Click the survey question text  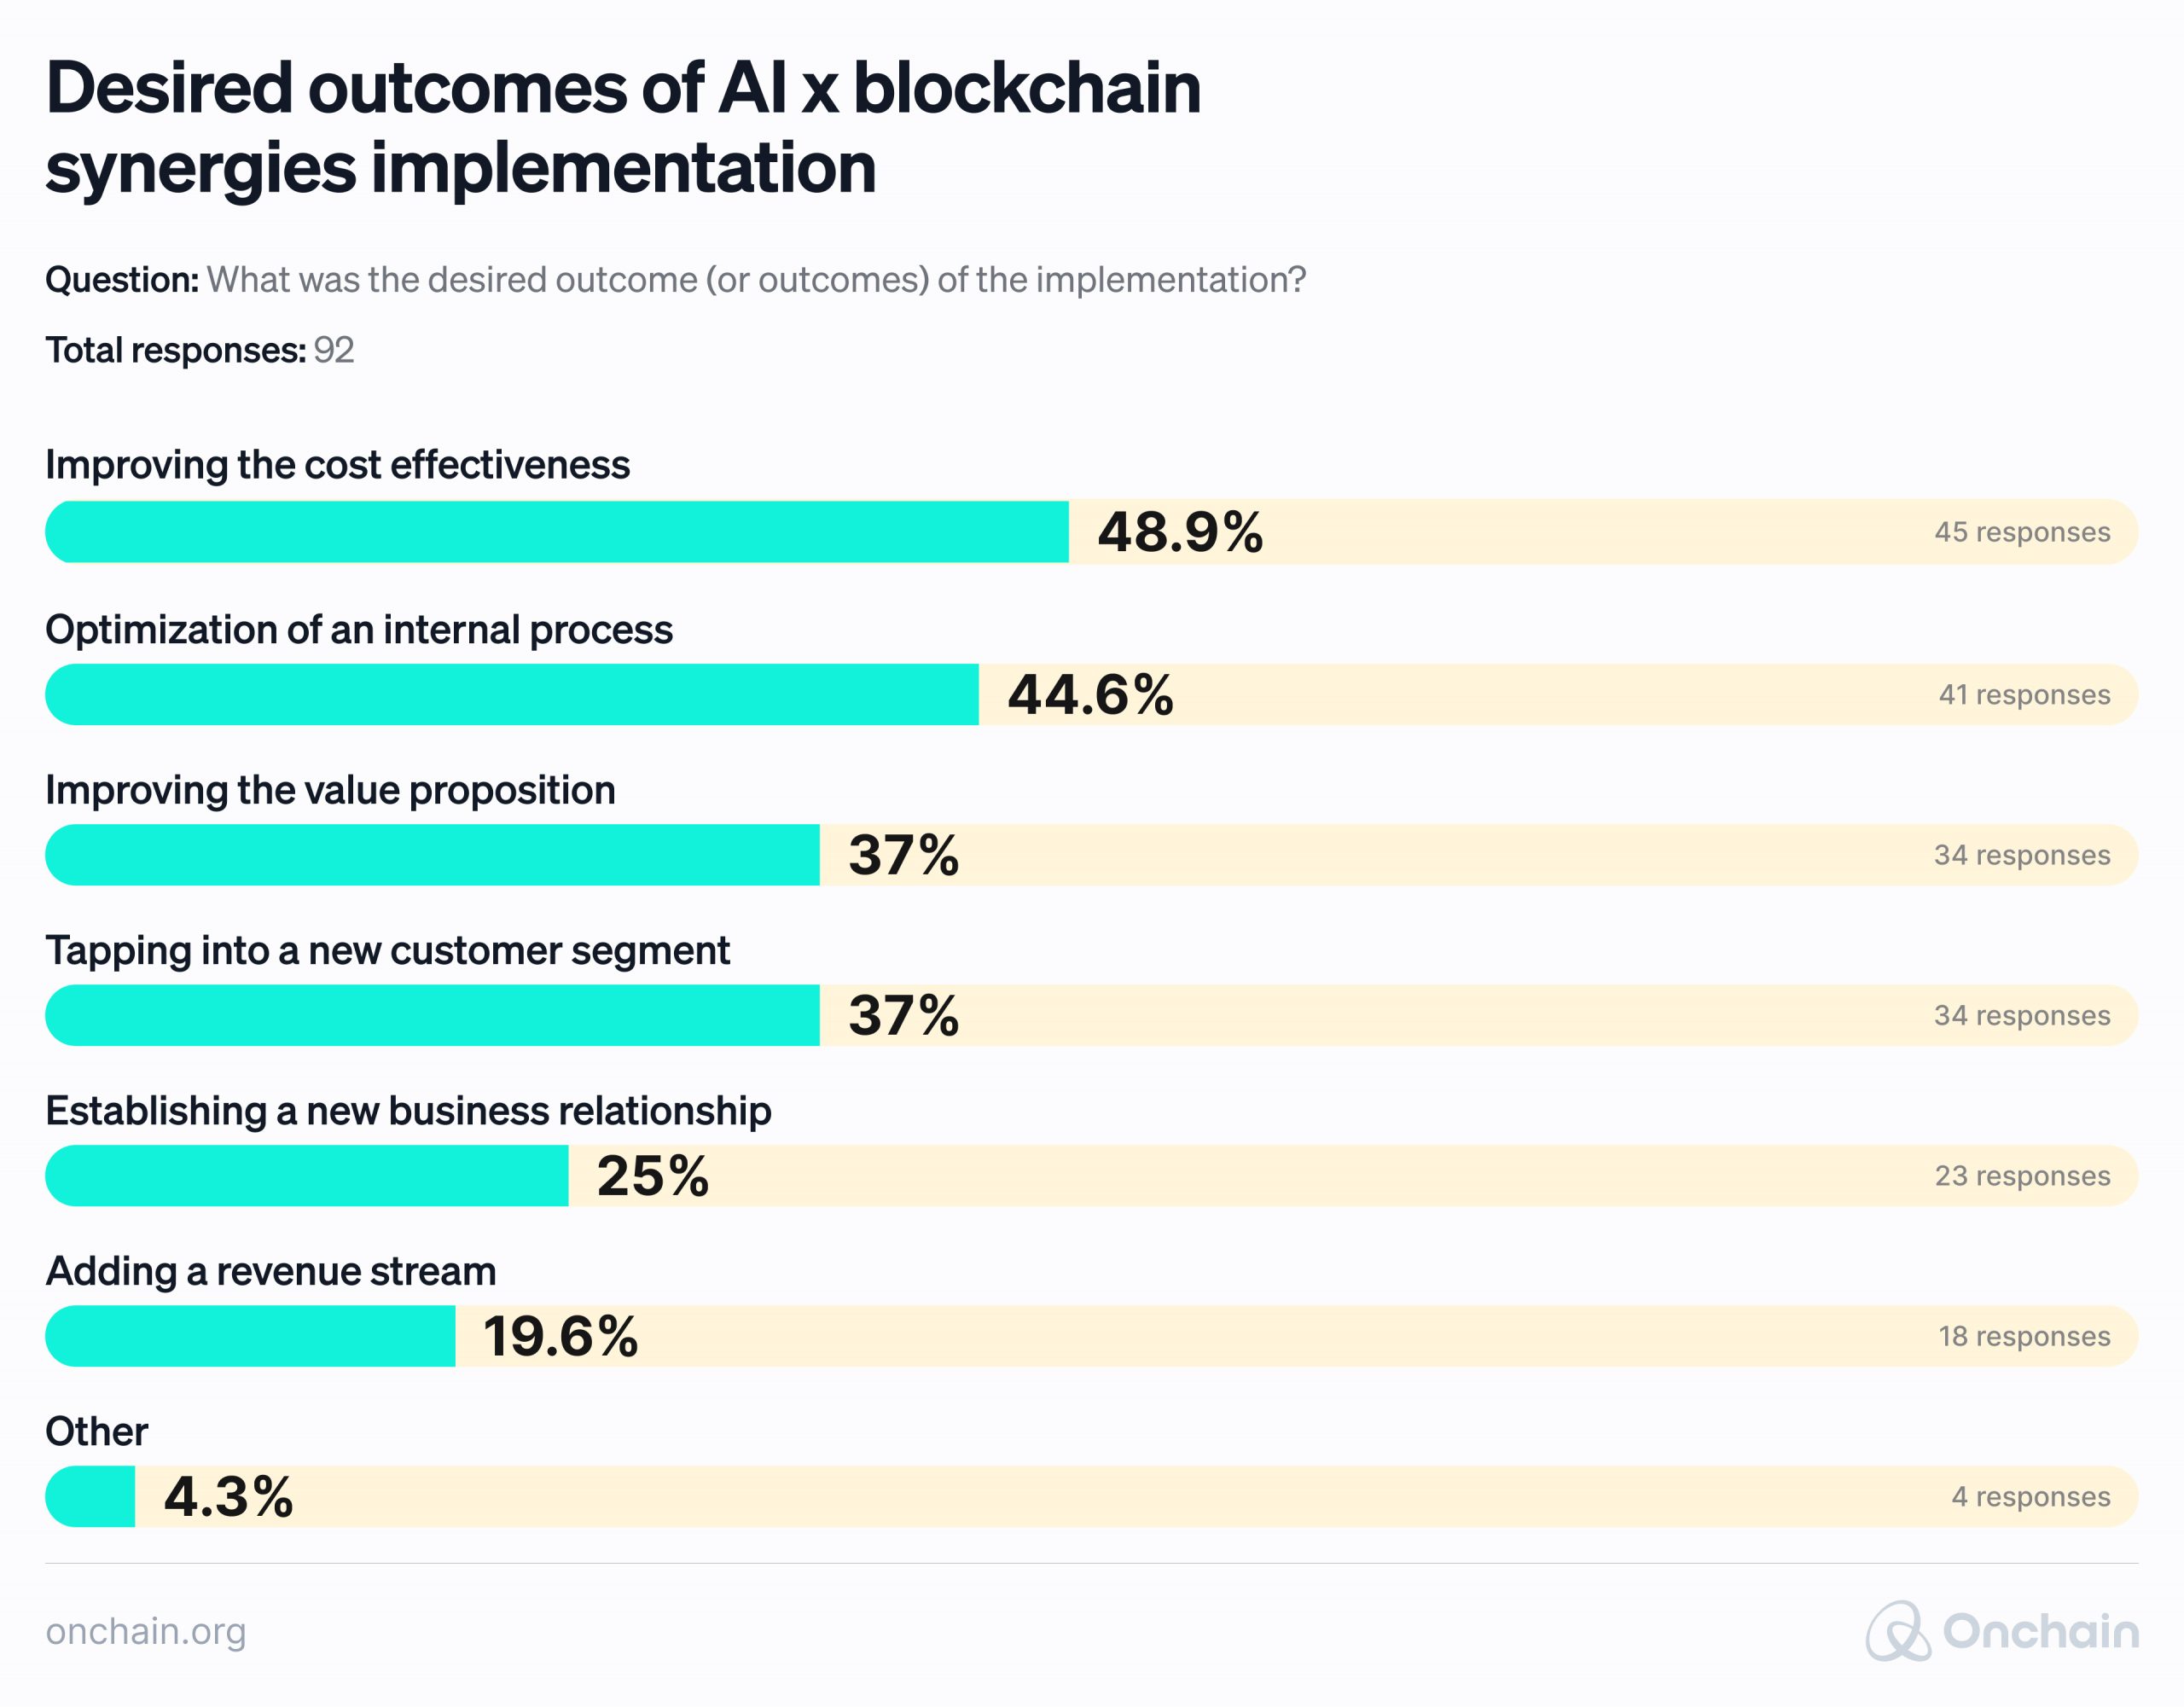point(675,280)
